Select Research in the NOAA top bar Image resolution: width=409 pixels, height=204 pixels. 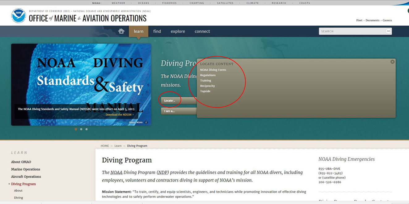tap(279, 3)
